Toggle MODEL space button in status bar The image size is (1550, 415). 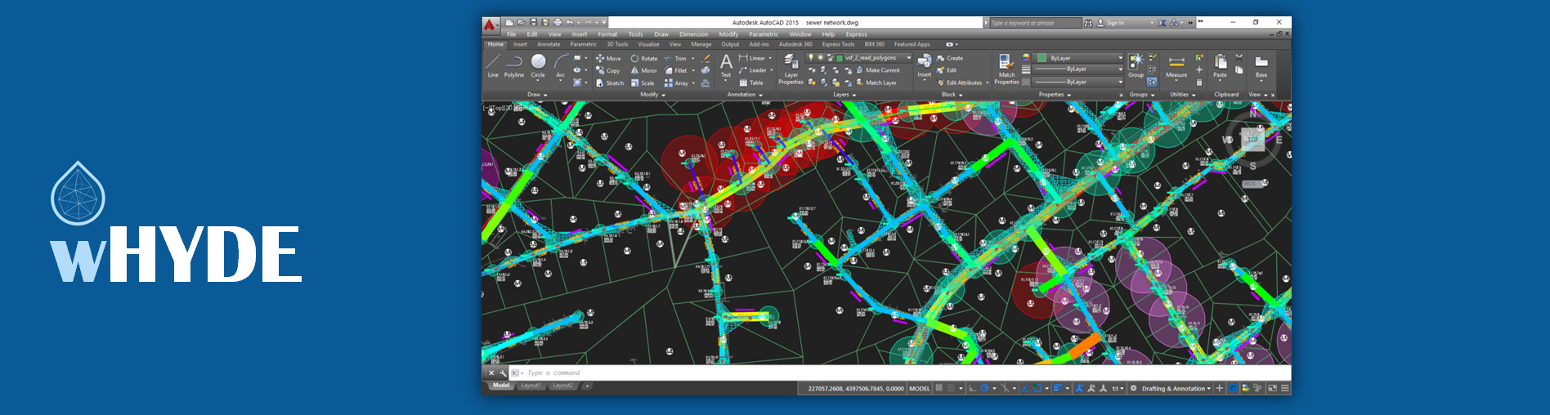pyautogui.click(x=920, y=389)
